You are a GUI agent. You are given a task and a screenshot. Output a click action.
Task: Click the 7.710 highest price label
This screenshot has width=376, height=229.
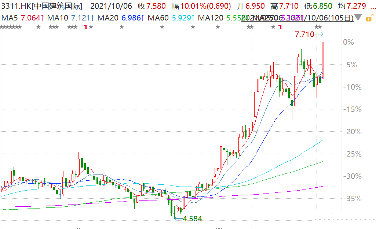304,34
